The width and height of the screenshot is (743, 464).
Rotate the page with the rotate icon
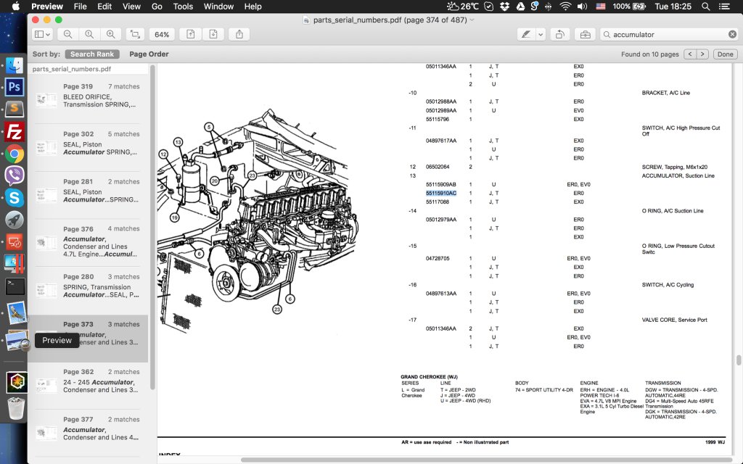pyautogui.click(x=560, y=34)
